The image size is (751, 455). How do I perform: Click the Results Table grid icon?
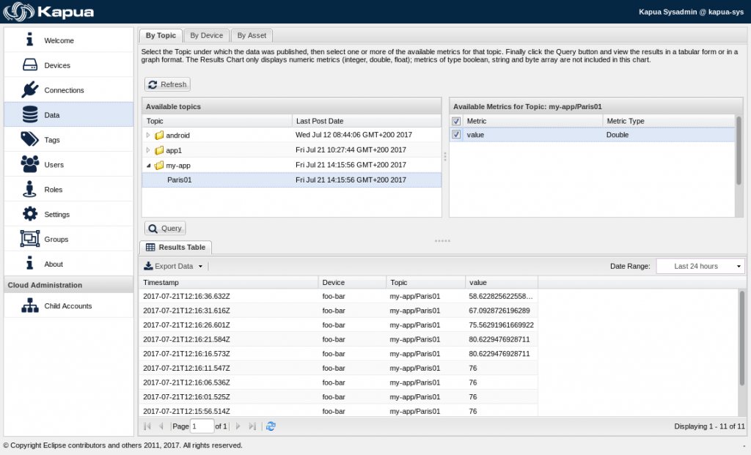pyautogui.click(x=150, y=248)
